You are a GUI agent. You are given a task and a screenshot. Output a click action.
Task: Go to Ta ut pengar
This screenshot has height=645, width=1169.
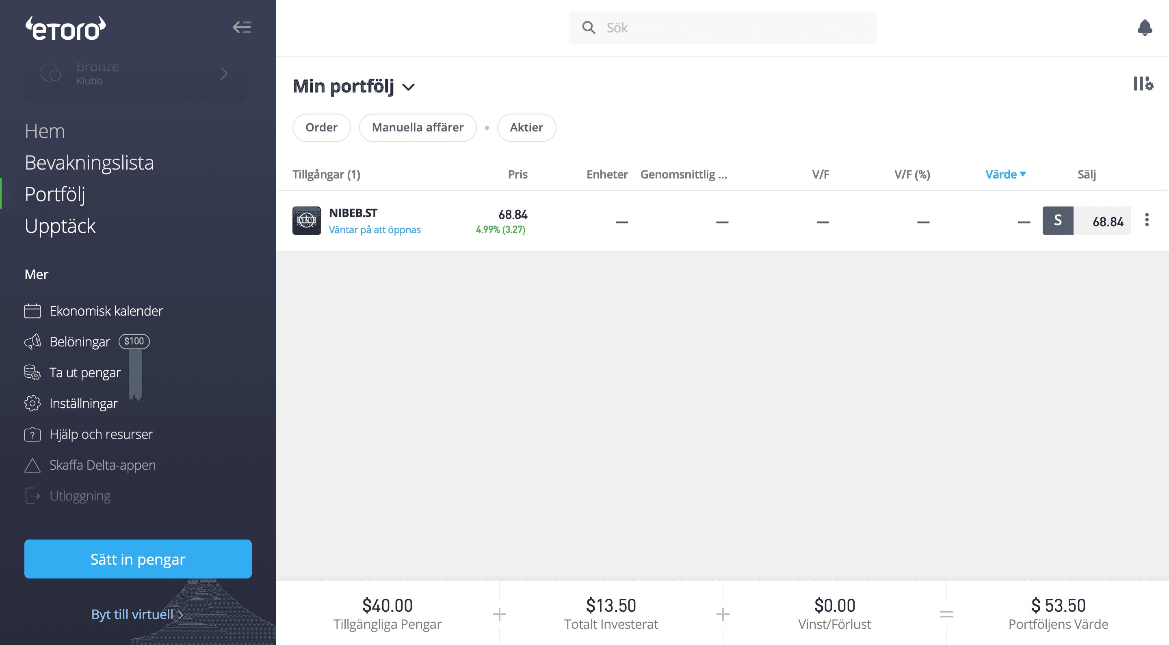coord(85,372)
